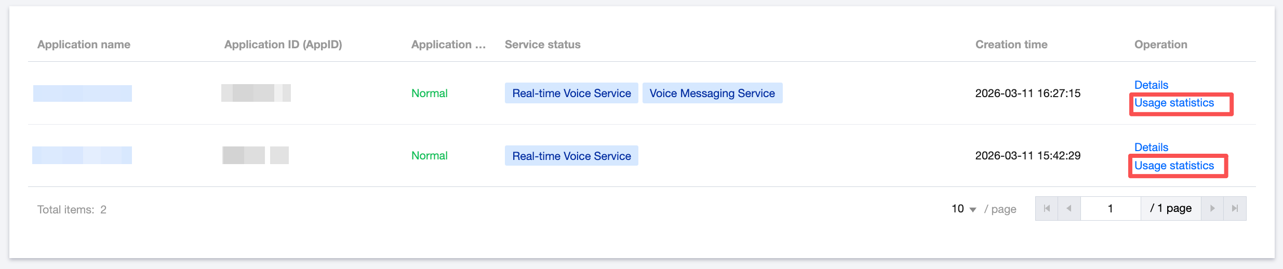1283x269 pixels.
Task: Click the previous page arrow
Action: click(1069, 209)
